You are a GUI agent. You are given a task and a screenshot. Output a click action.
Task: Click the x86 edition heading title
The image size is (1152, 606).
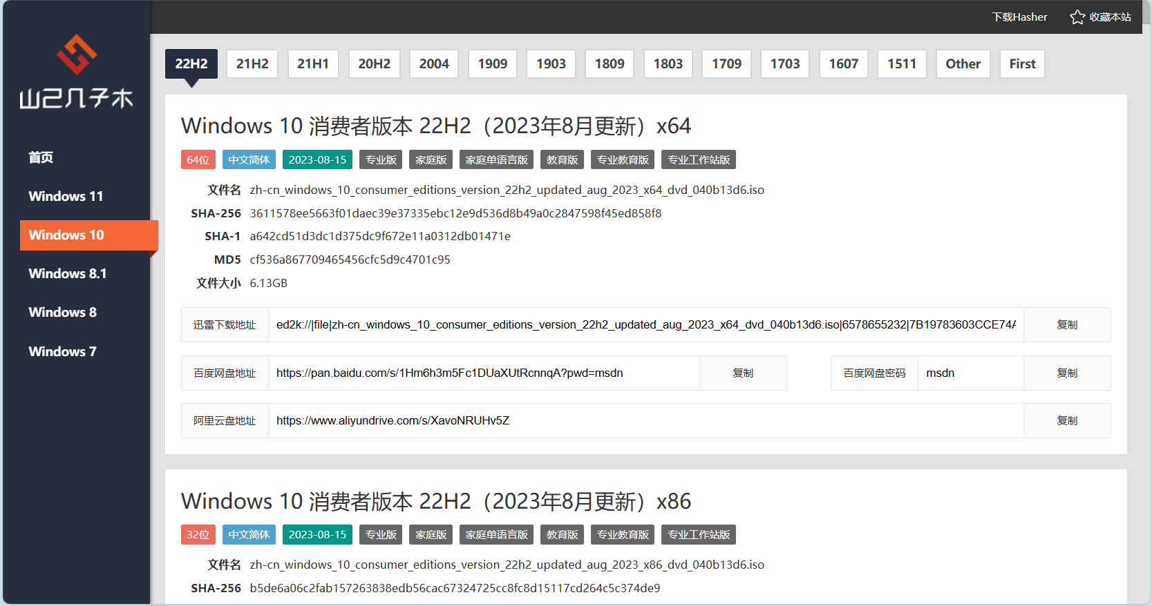(x=436, y=501)
